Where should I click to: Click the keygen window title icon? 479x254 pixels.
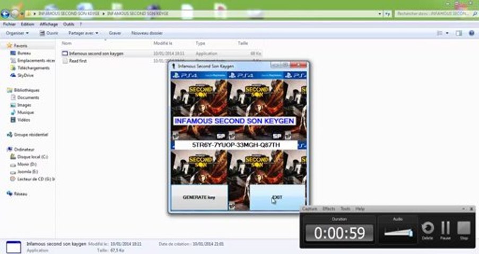(174, 66)
